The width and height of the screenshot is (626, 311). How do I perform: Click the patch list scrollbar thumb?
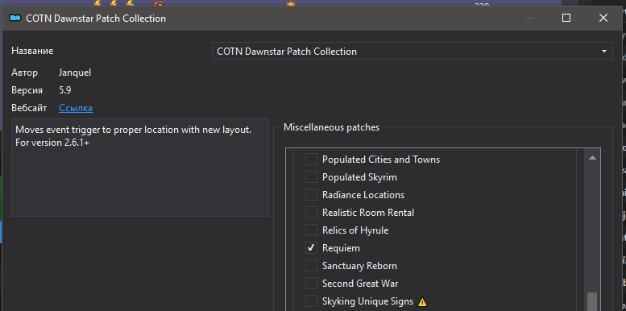coord(592,301)
